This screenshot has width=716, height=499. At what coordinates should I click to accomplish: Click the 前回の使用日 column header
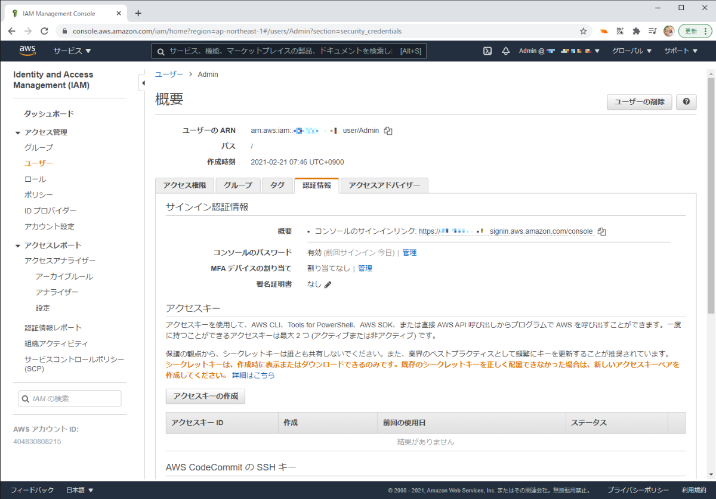coord(472,423)
